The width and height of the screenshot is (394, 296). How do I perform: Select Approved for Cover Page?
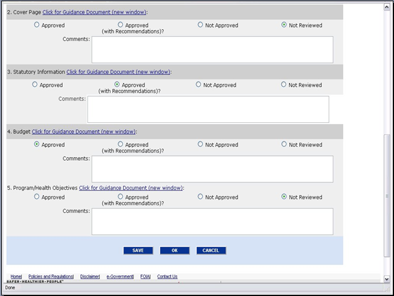[37, 25]
